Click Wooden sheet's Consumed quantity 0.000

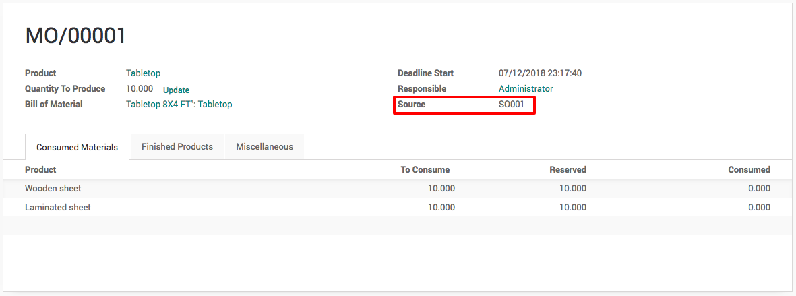[759, 188]
